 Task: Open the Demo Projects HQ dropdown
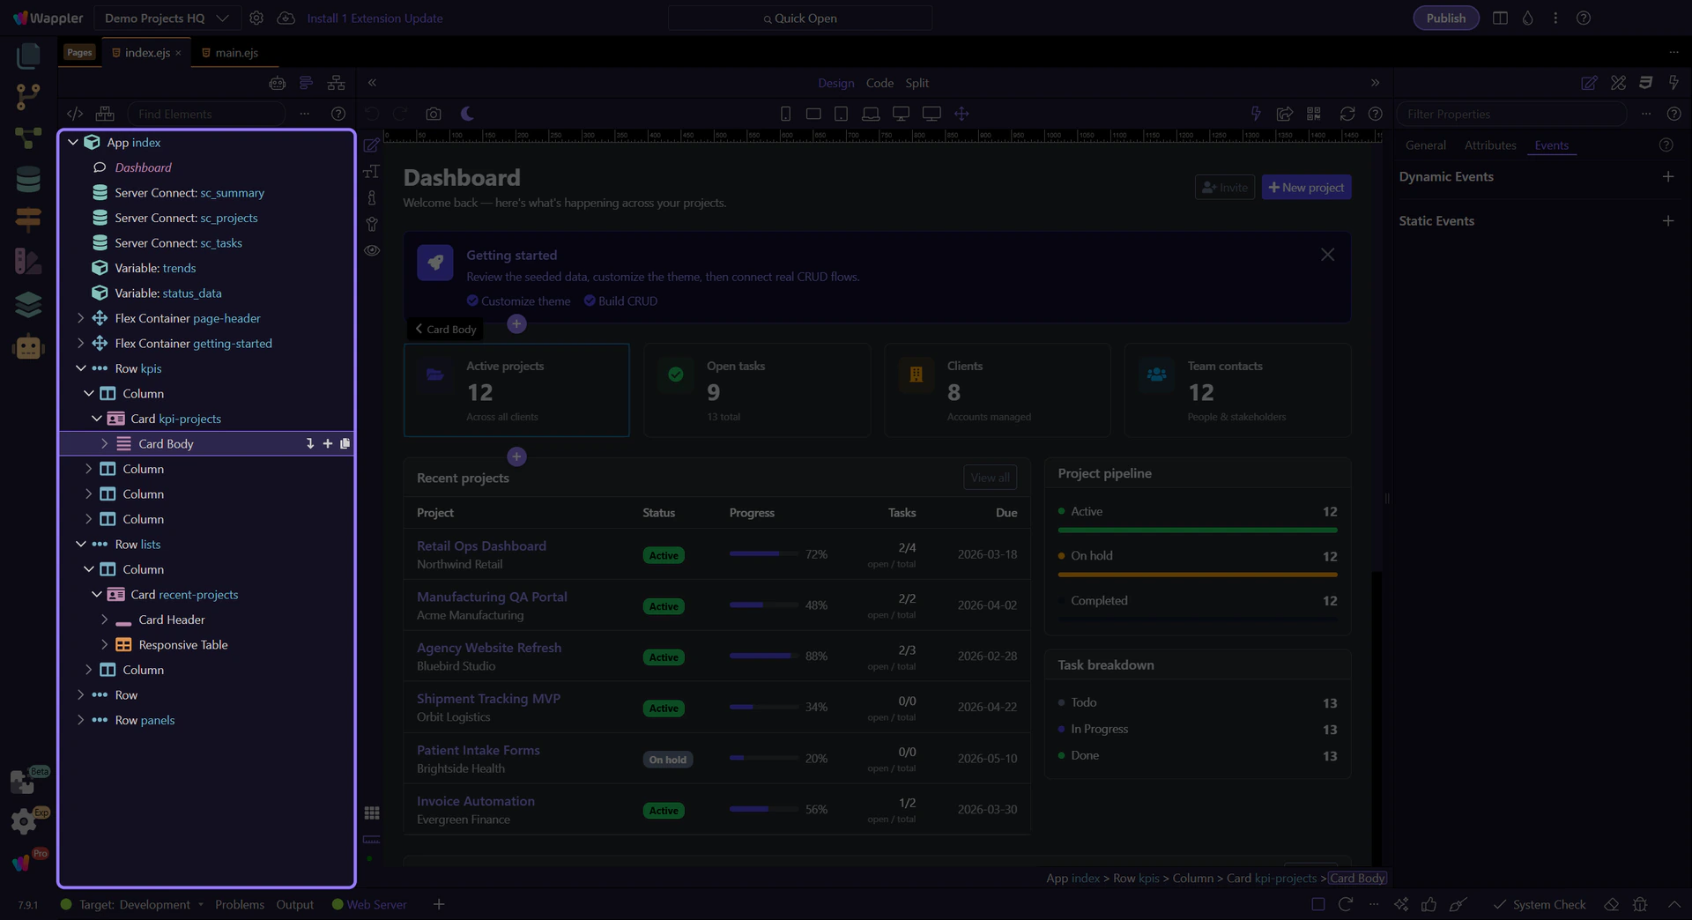167,18
